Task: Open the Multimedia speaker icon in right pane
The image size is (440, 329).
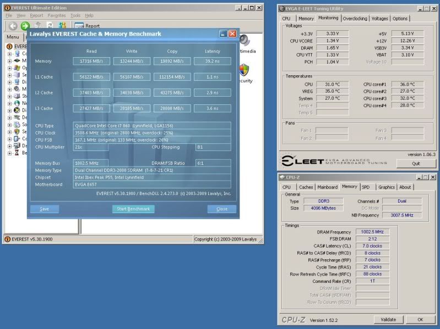Action: 245,40
